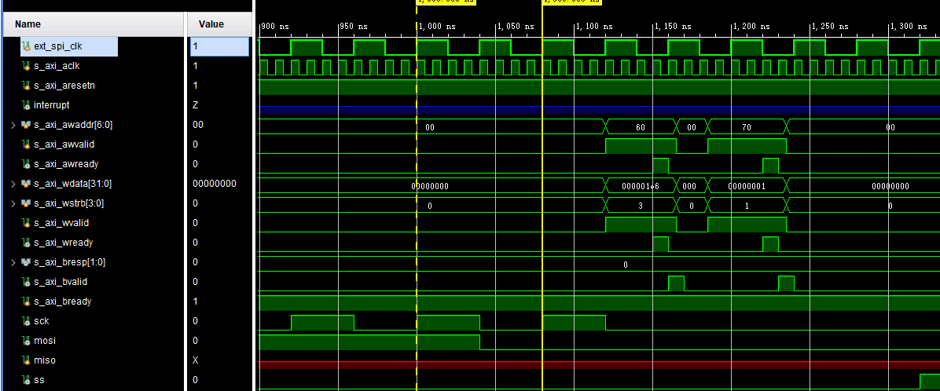Click the solid yellow cursor marker flag
The width and height of the screenshot is (940, 391).
tap(571, 2)
